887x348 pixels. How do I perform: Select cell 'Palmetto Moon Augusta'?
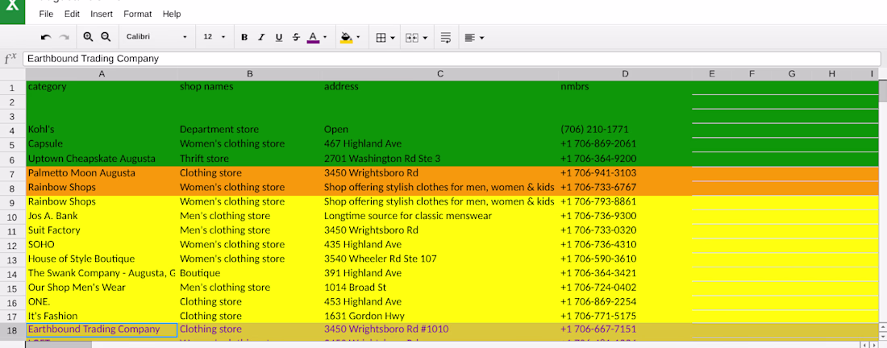tap(102, 173)
